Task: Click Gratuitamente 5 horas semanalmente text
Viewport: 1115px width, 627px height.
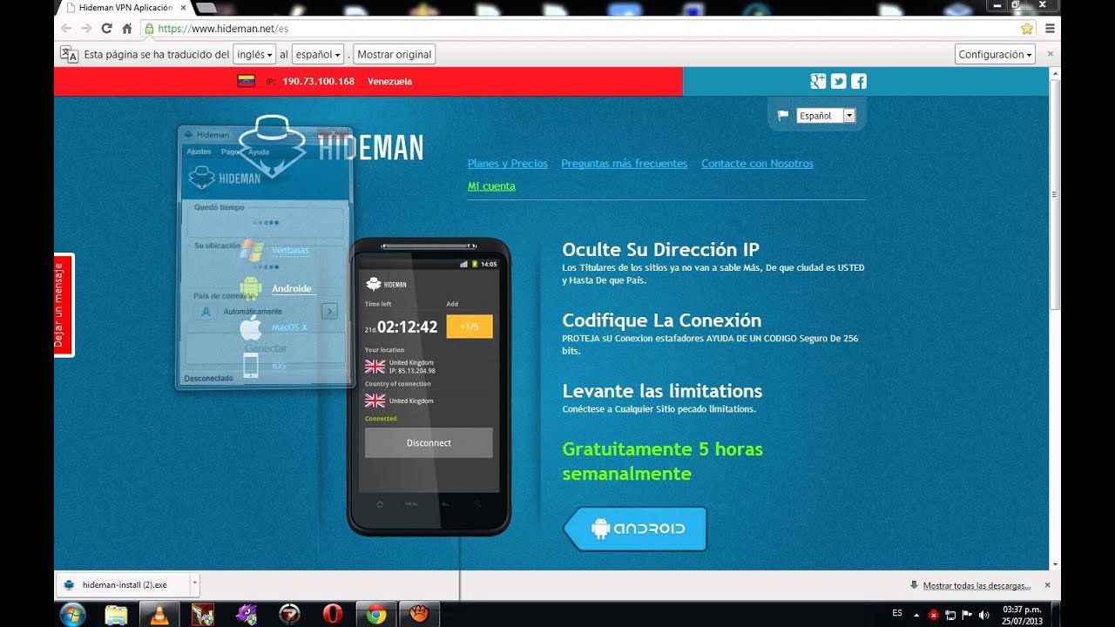Action: tap(662, 462)
